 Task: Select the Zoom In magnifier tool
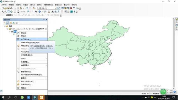[3, 12]
